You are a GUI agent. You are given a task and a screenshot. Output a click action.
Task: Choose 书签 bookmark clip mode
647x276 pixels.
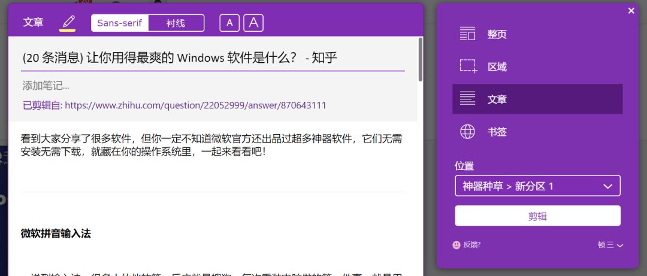pos(537,132)
